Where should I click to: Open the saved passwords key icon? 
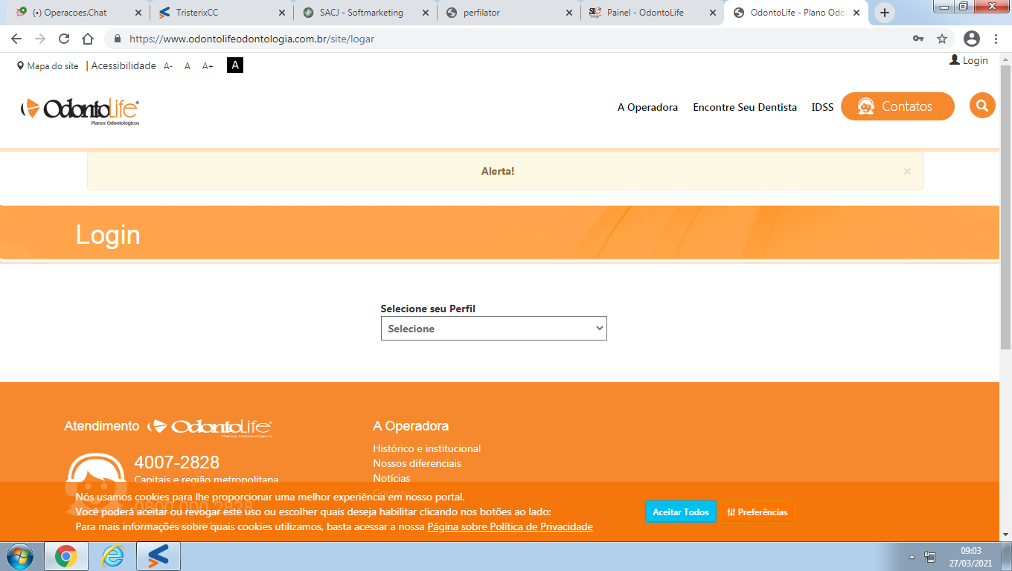point(918,39)
